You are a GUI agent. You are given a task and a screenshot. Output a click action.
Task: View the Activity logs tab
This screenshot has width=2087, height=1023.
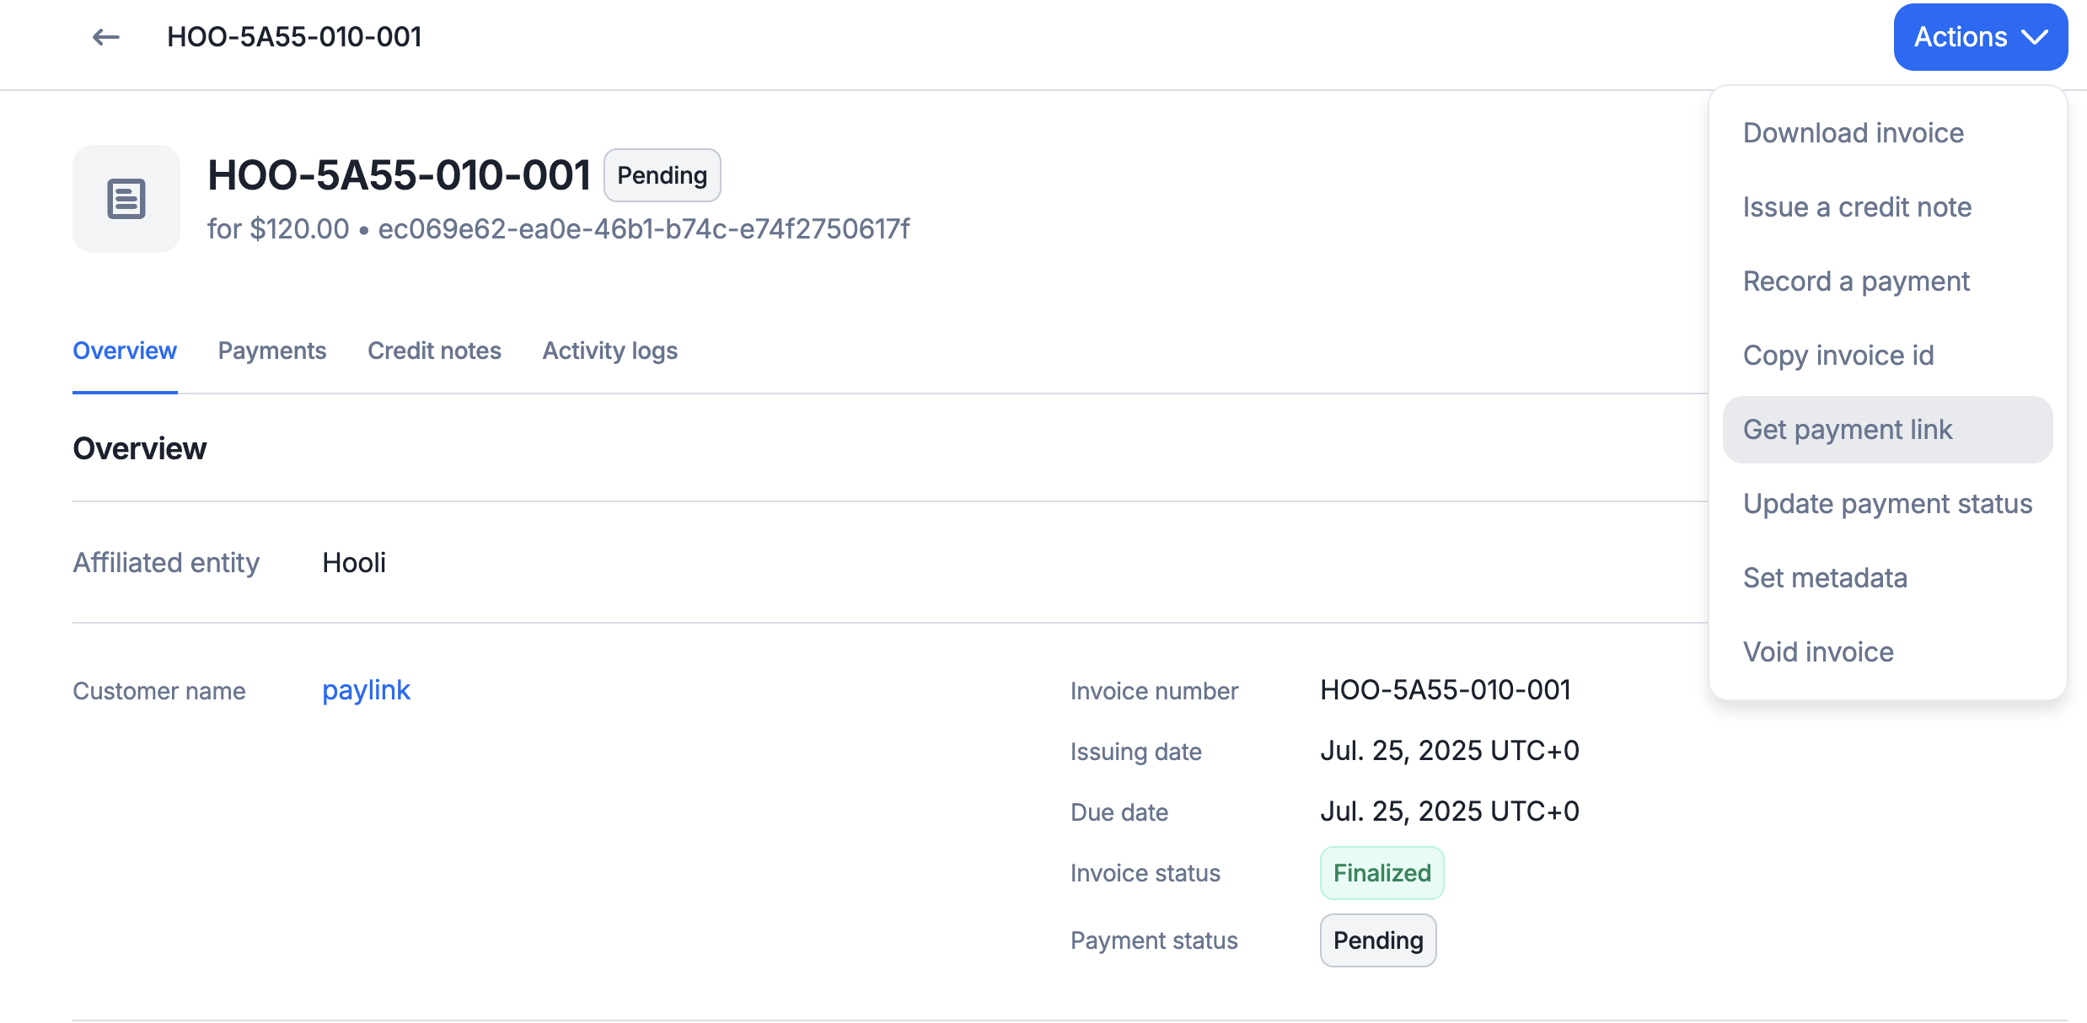click(609, 351)
